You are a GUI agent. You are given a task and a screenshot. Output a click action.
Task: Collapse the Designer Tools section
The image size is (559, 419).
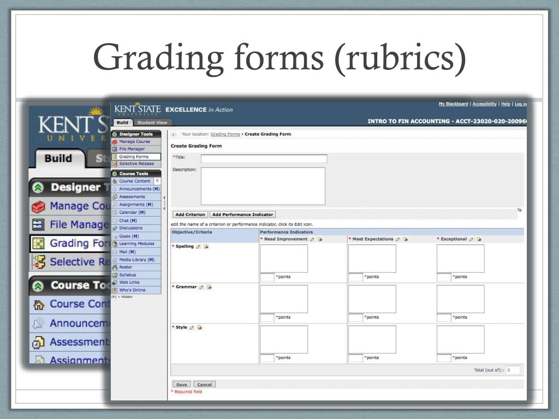point(115,134)
